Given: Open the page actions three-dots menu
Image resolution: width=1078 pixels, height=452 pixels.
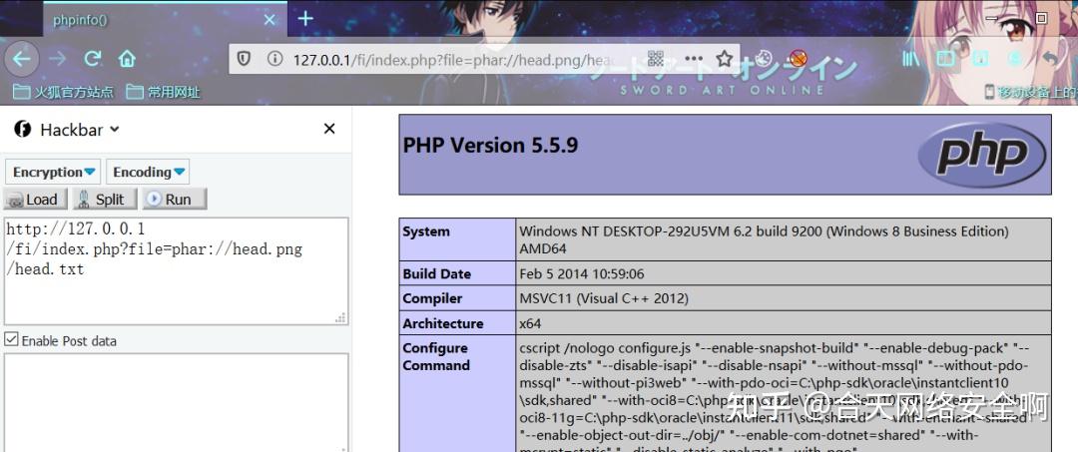Looking at the screenshot, I should 693,59.
